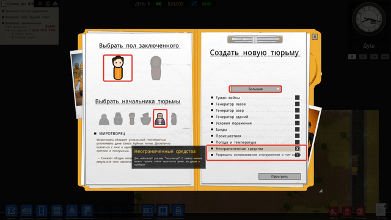Open the Экстренные emergency services icon
Image resolution: width=391 pixels, height=220 pixels.
tap(178, 211)
